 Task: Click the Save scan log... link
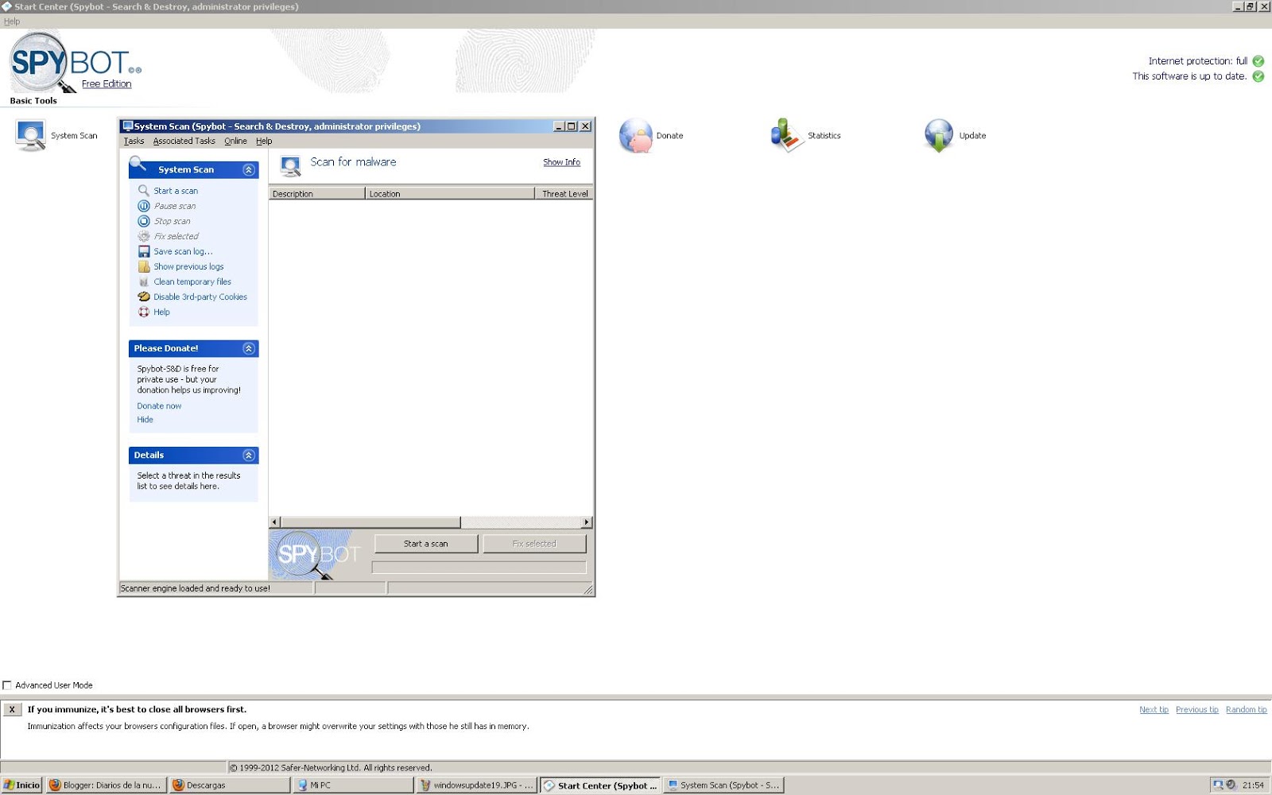[x=183, y=252]
